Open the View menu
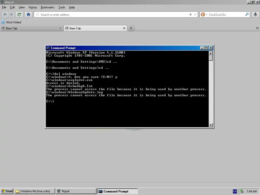This screenshot has width=260, height=195. click(22, 7)
